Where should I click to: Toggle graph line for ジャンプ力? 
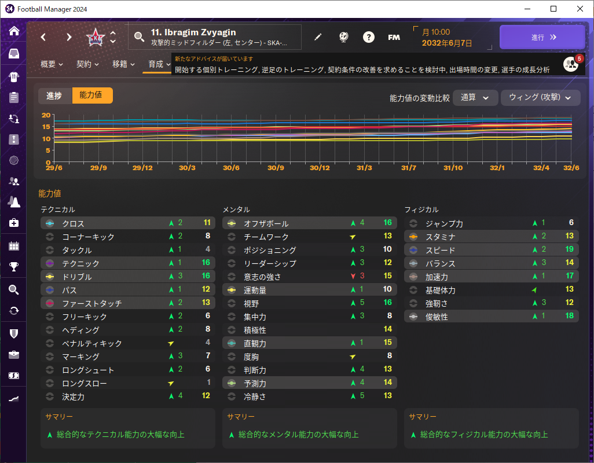(x=413, y=223)
